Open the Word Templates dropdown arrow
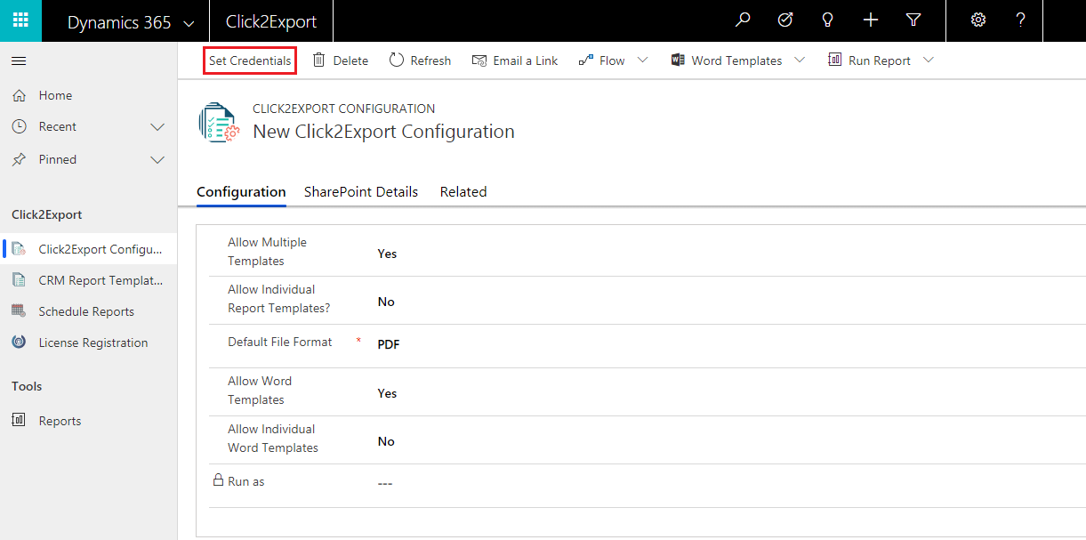Viewport: 1086px width, 540px height. [799, 60]
